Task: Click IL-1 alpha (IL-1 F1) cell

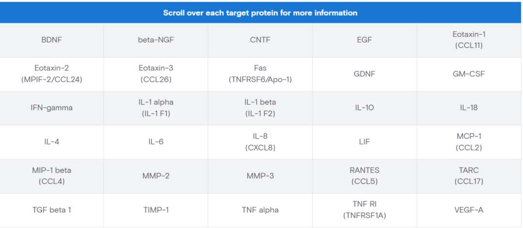Action: 156,108
